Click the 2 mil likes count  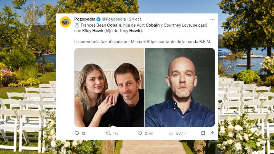point(148,133)
